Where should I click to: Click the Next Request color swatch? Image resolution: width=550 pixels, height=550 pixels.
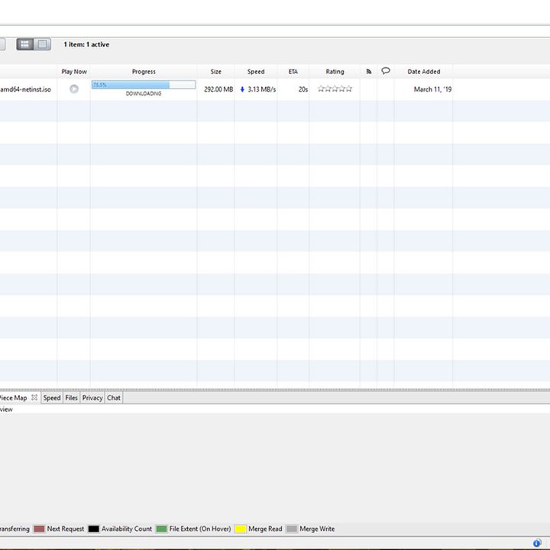click(39, 529)
